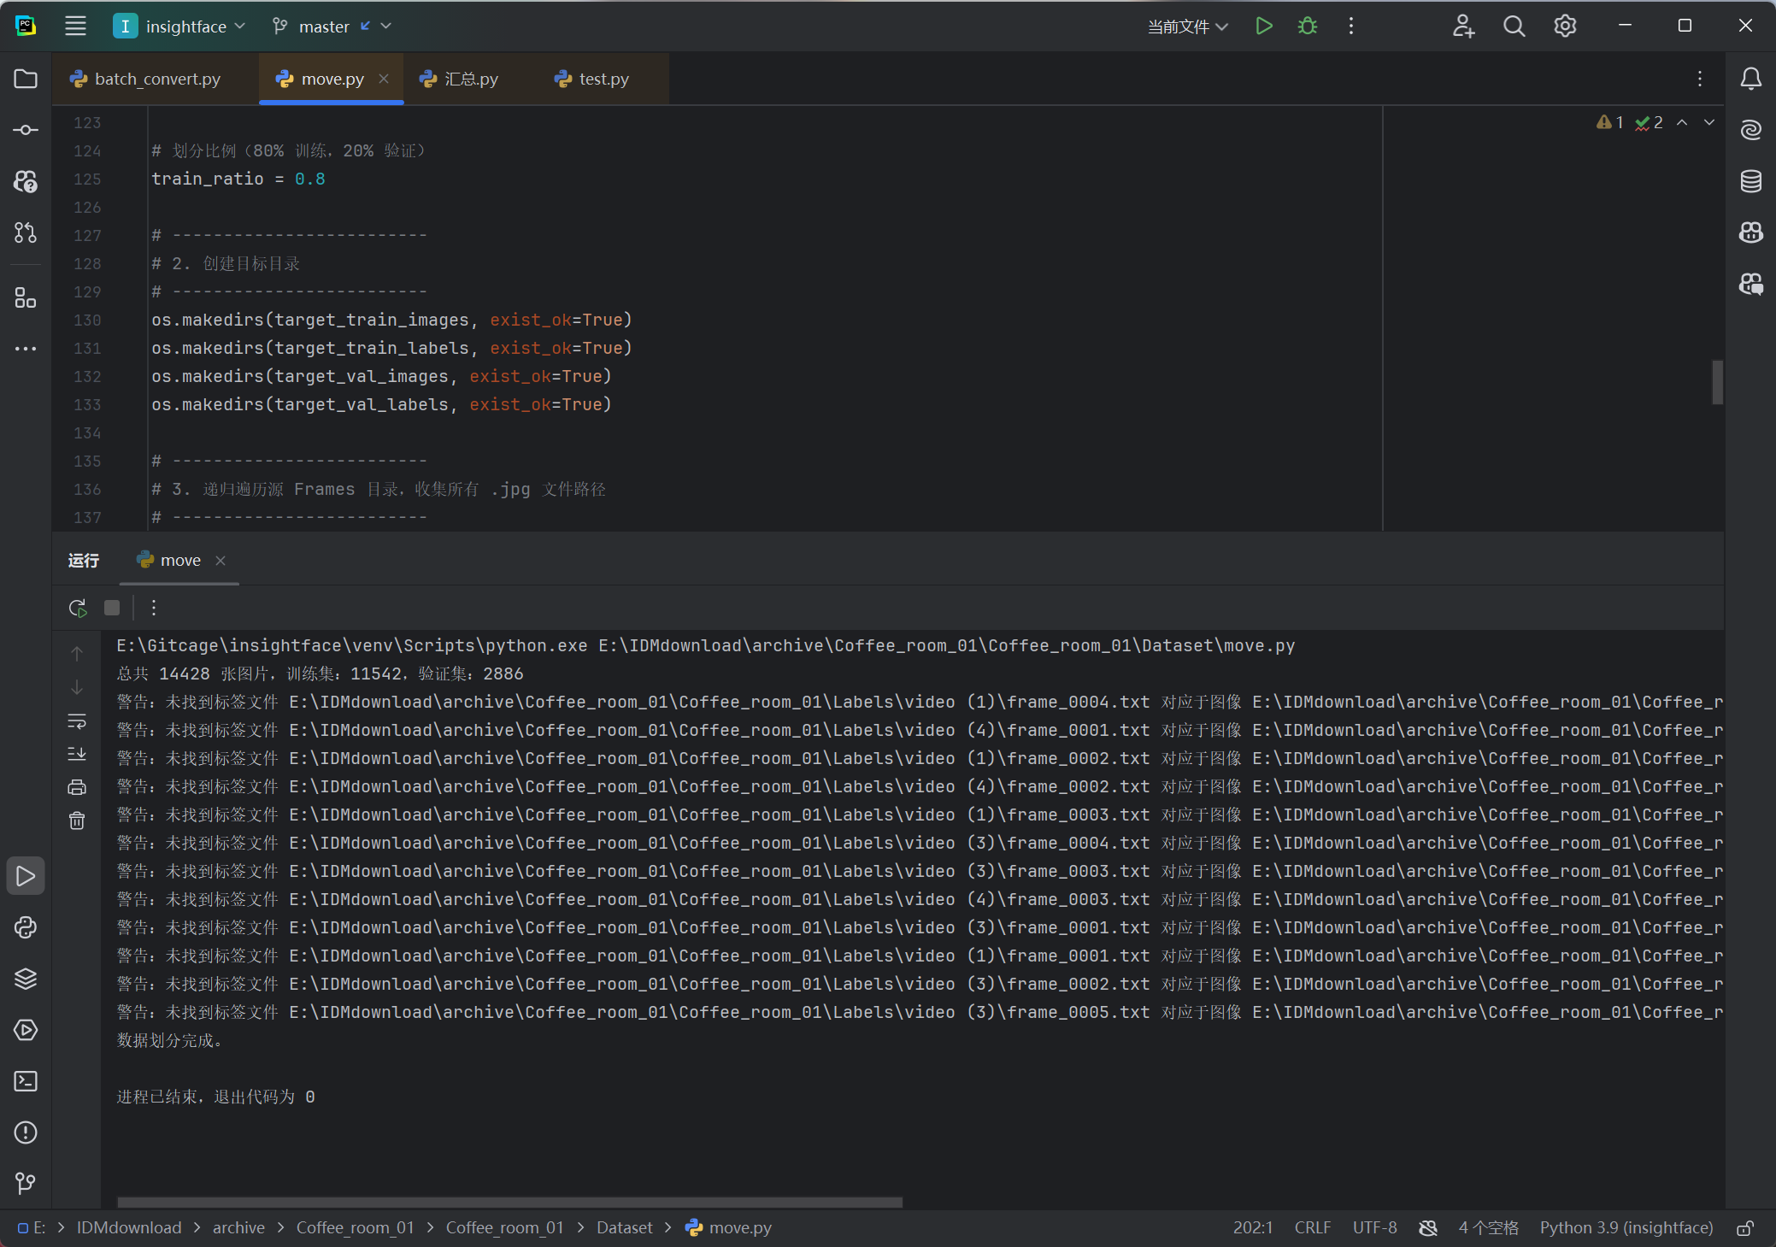The image size is (1776, 1247).
Task: Toggle soft-wrap in the run console
Action: pos(77,721)
